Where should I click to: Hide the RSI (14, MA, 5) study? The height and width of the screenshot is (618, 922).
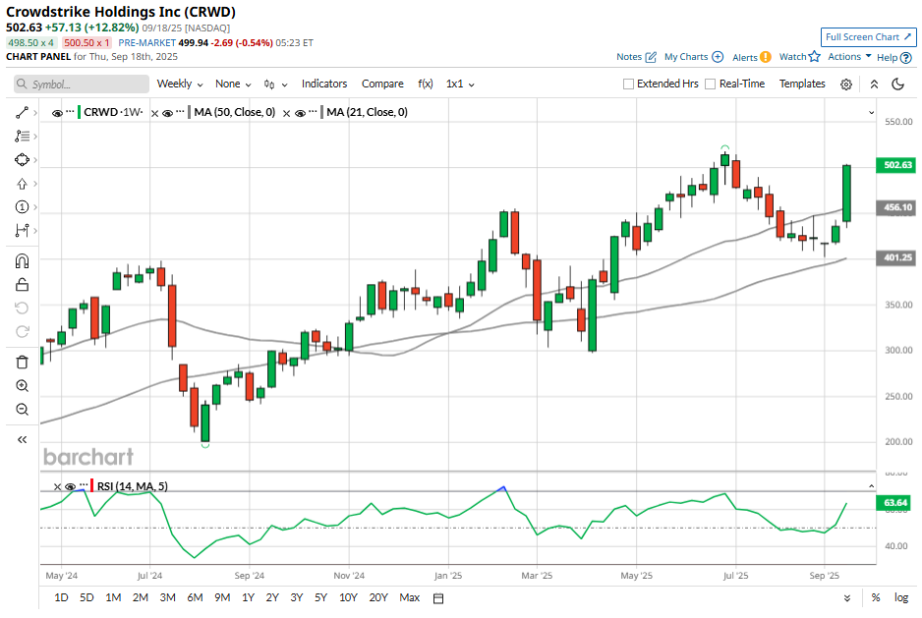pos(70,487)
